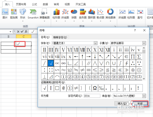Image resolution: width=153 pixels, height=117 pixels.
Task: Open the 图表 group dialog launcher
Action: point(115,26)
